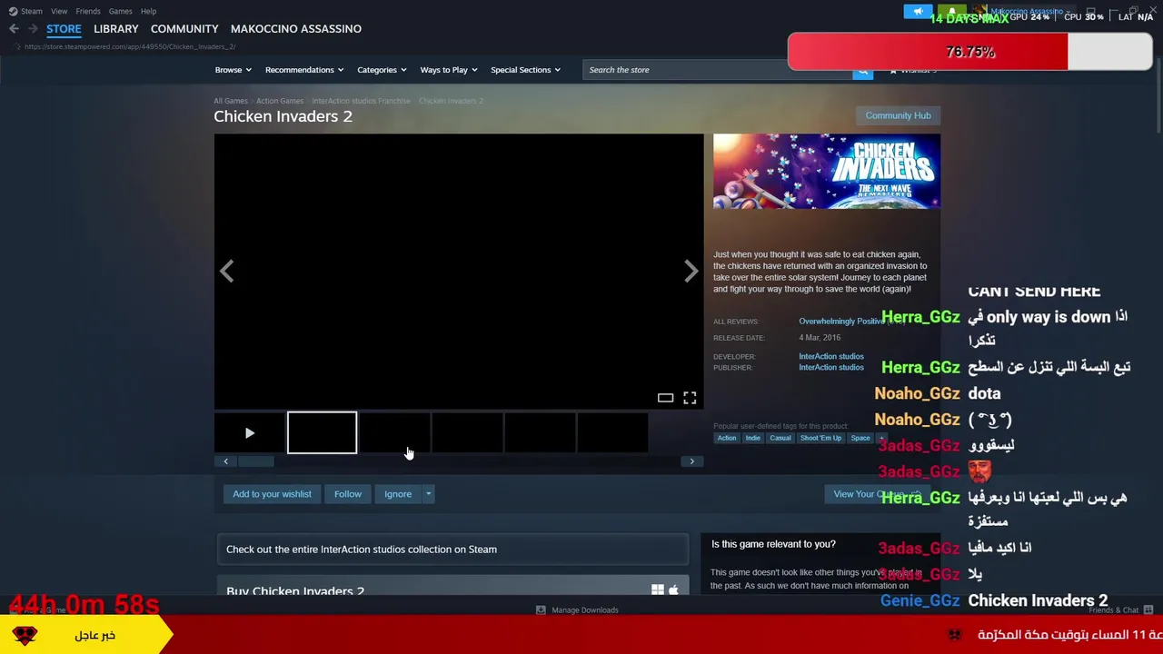The width and height of the screenshot is (1163, 654).
Task: Open the Browse dropdown menu
Action: [x=232, y=70]
